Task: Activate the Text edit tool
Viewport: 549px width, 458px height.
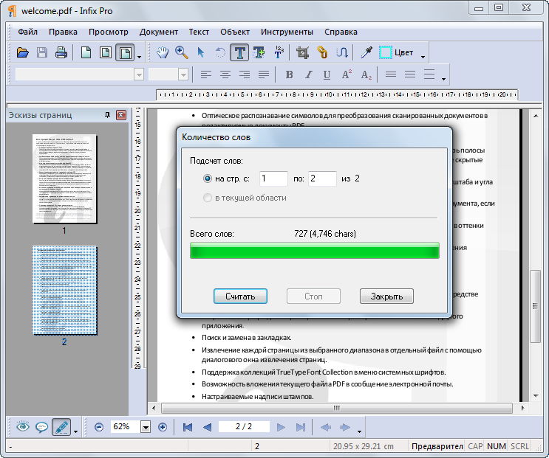Action: click(239, 52)
